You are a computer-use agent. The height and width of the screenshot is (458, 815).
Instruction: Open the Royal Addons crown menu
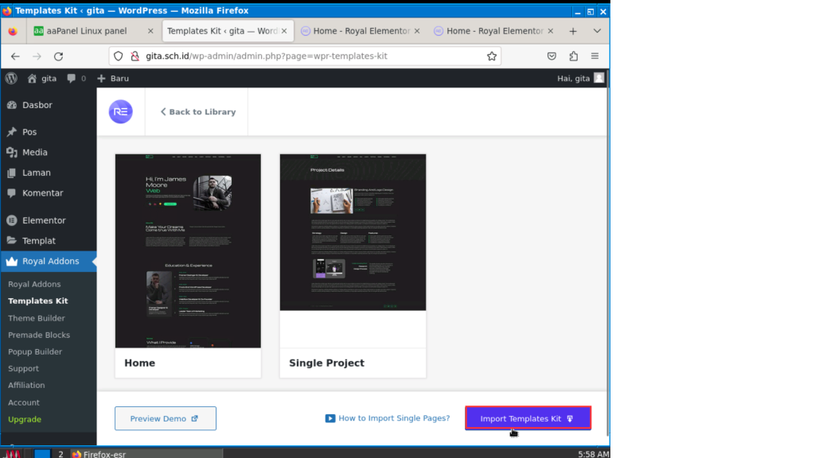tap(49, 261)
